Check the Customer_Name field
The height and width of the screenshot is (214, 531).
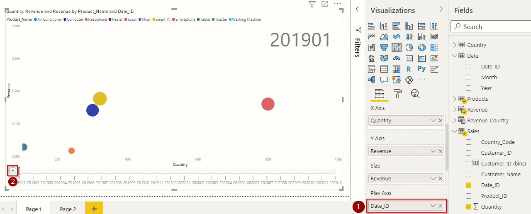(x=468, y=174)
